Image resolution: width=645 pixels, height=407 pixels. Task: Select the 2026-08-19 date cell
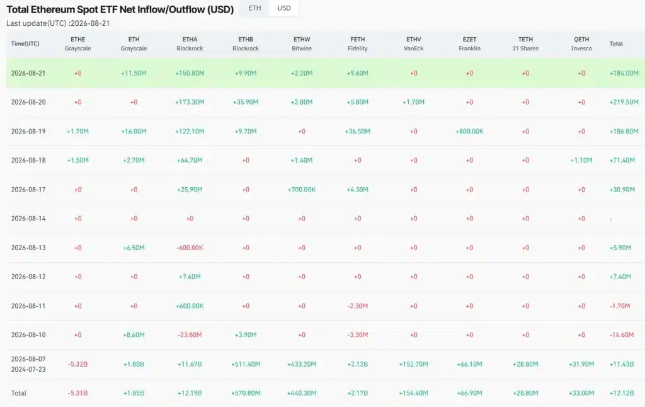[28, 131]
